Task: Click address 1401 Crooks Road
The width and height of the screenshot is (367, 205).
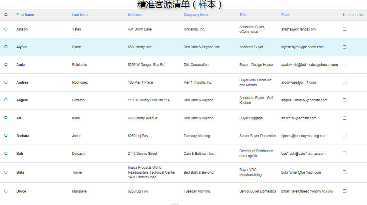Action: [x=142, y=177]
